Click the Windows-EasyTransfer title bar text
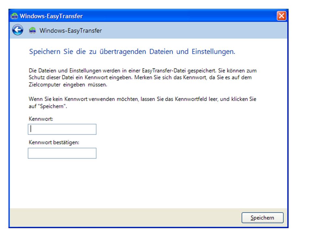This screenshot has width=312, height=234. coord(51,16)
